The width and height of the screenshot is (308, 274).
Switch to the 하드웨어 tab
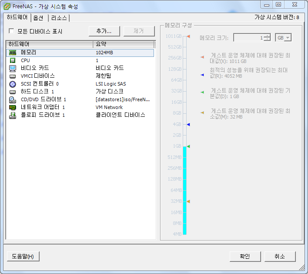[17, 17]
